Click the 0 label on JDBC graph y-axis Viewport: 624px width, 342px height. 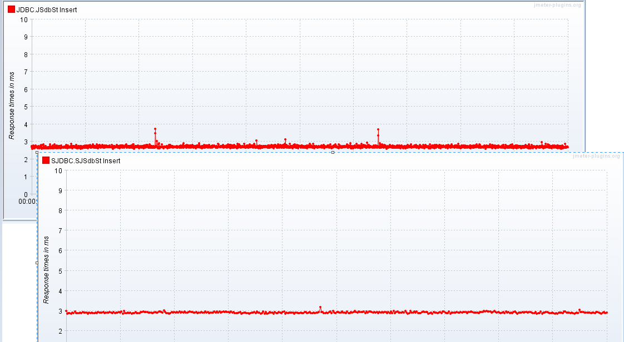26,194
